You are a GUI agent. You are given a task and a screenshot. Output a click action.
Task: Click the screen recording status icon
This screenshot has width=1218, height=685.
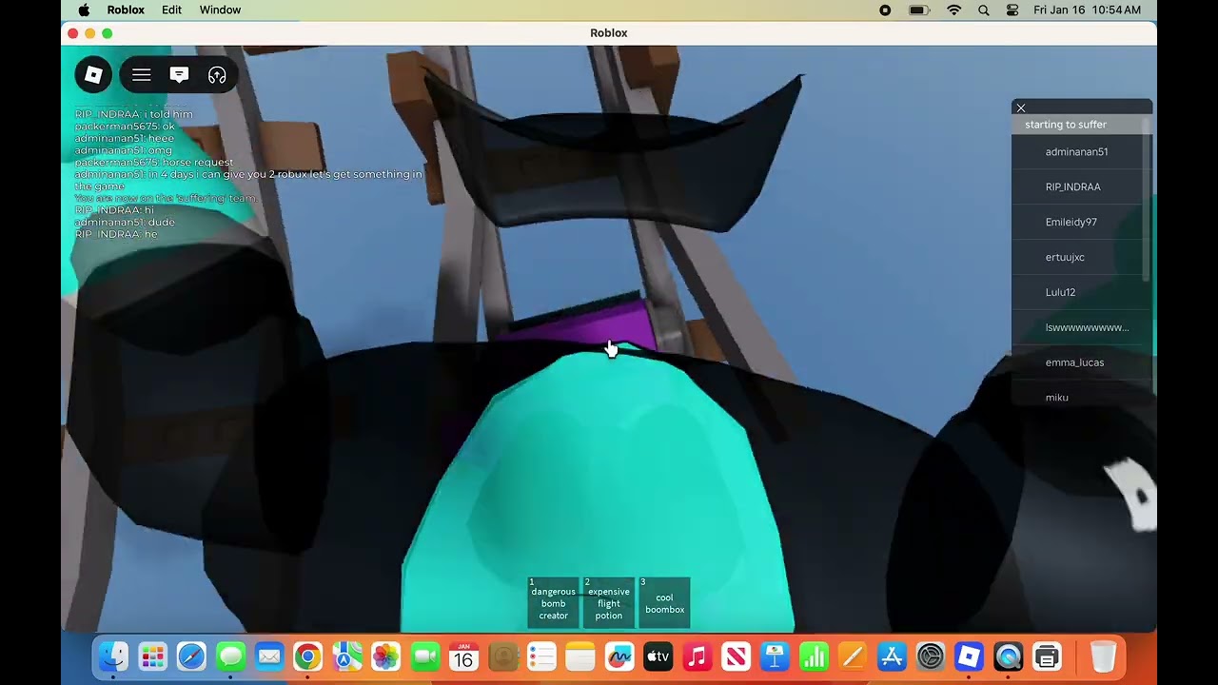[885, 10]
